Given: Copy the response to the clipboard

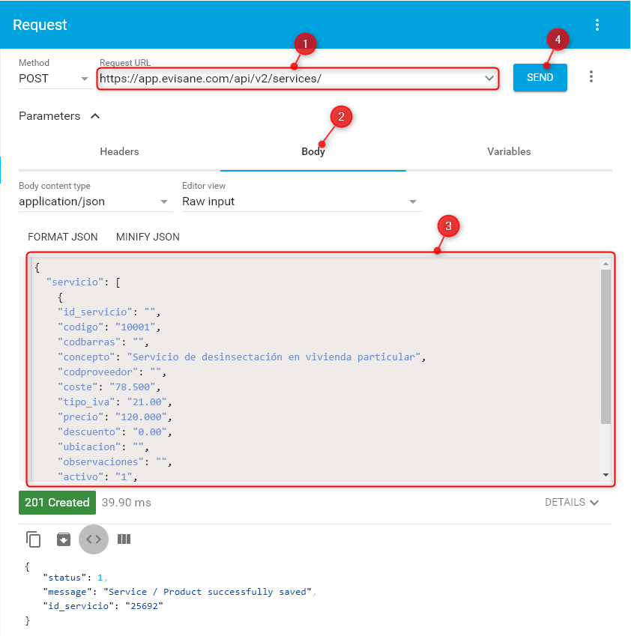Looking at the screenshot, I should pyautogui.click(x=33, y=539).
